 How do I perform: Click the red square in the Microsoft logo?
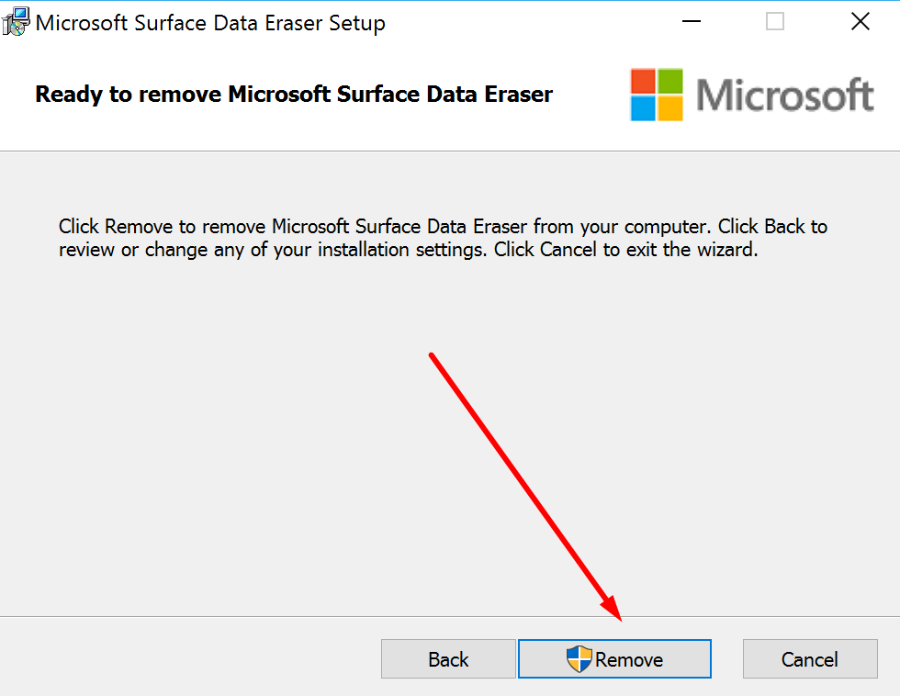click(x=643, y=81)
